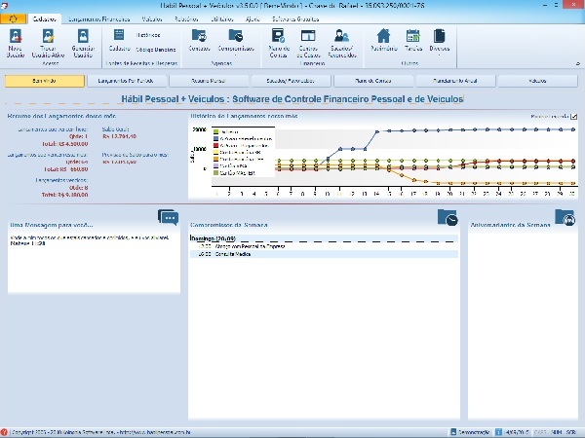This screenshot has height=438, width=585.
Task: Select Históricos in the ribbon
Action: coord(148,35)
